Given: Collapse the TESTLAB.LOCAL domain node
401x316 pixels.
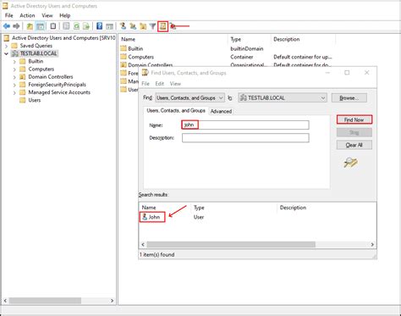Looking at the screenshot, I should 6,53.
